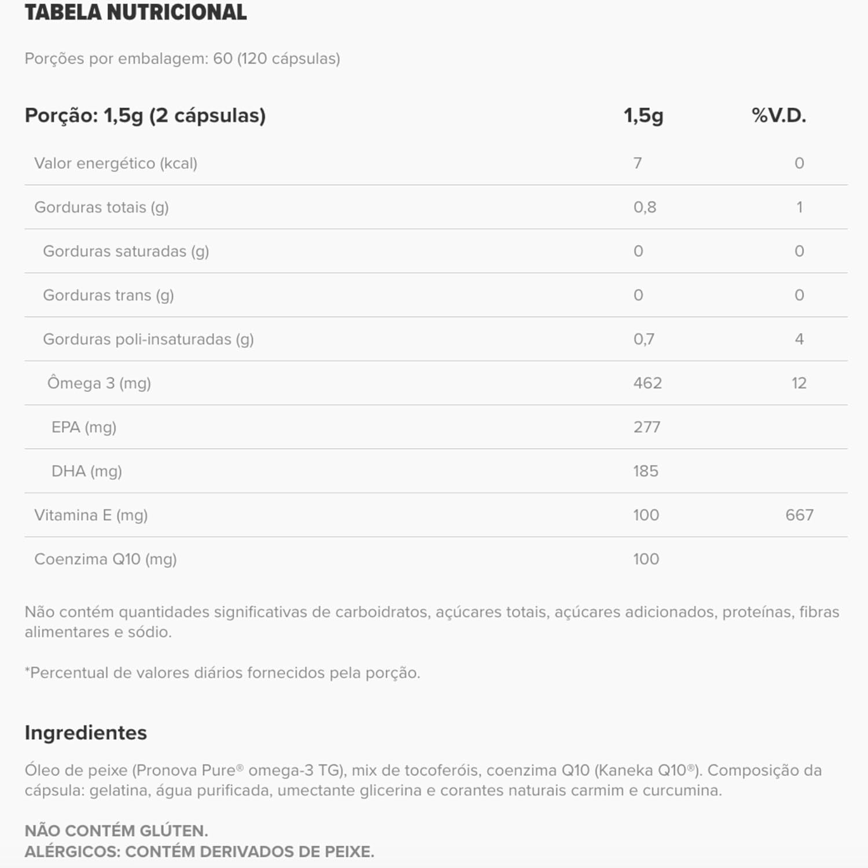Select the Ômega 3 (mg) row label
The height and width of the screenshot is (868, 868).
point(99,383)
